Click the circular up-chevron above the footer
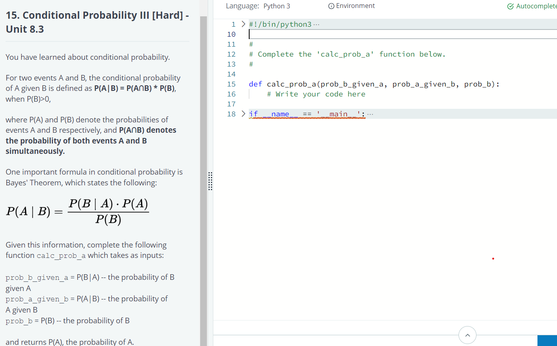The width and height of the screenshot is (557, 346). (x=467, y=335)
